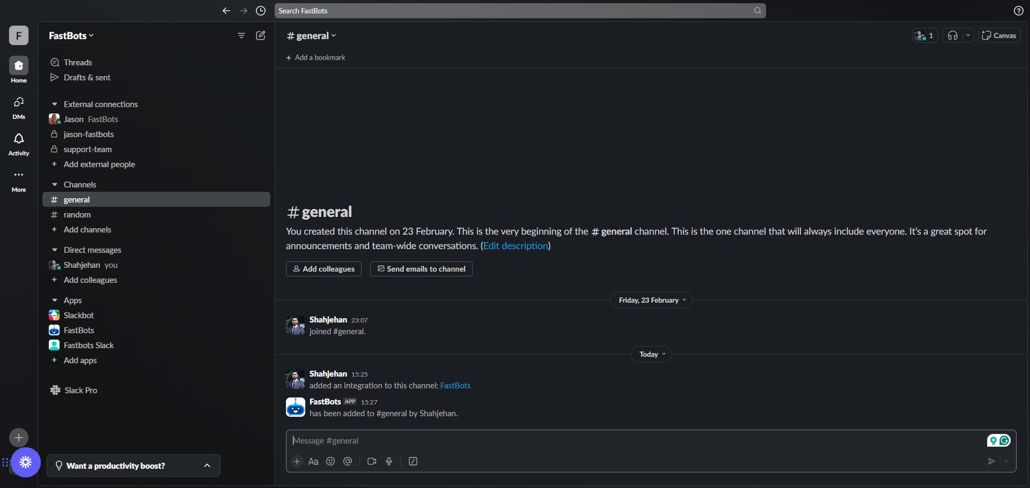Click the Edit description link
Image resolution: width=1030 pixels, height=488 pixels.
[516, 246]
